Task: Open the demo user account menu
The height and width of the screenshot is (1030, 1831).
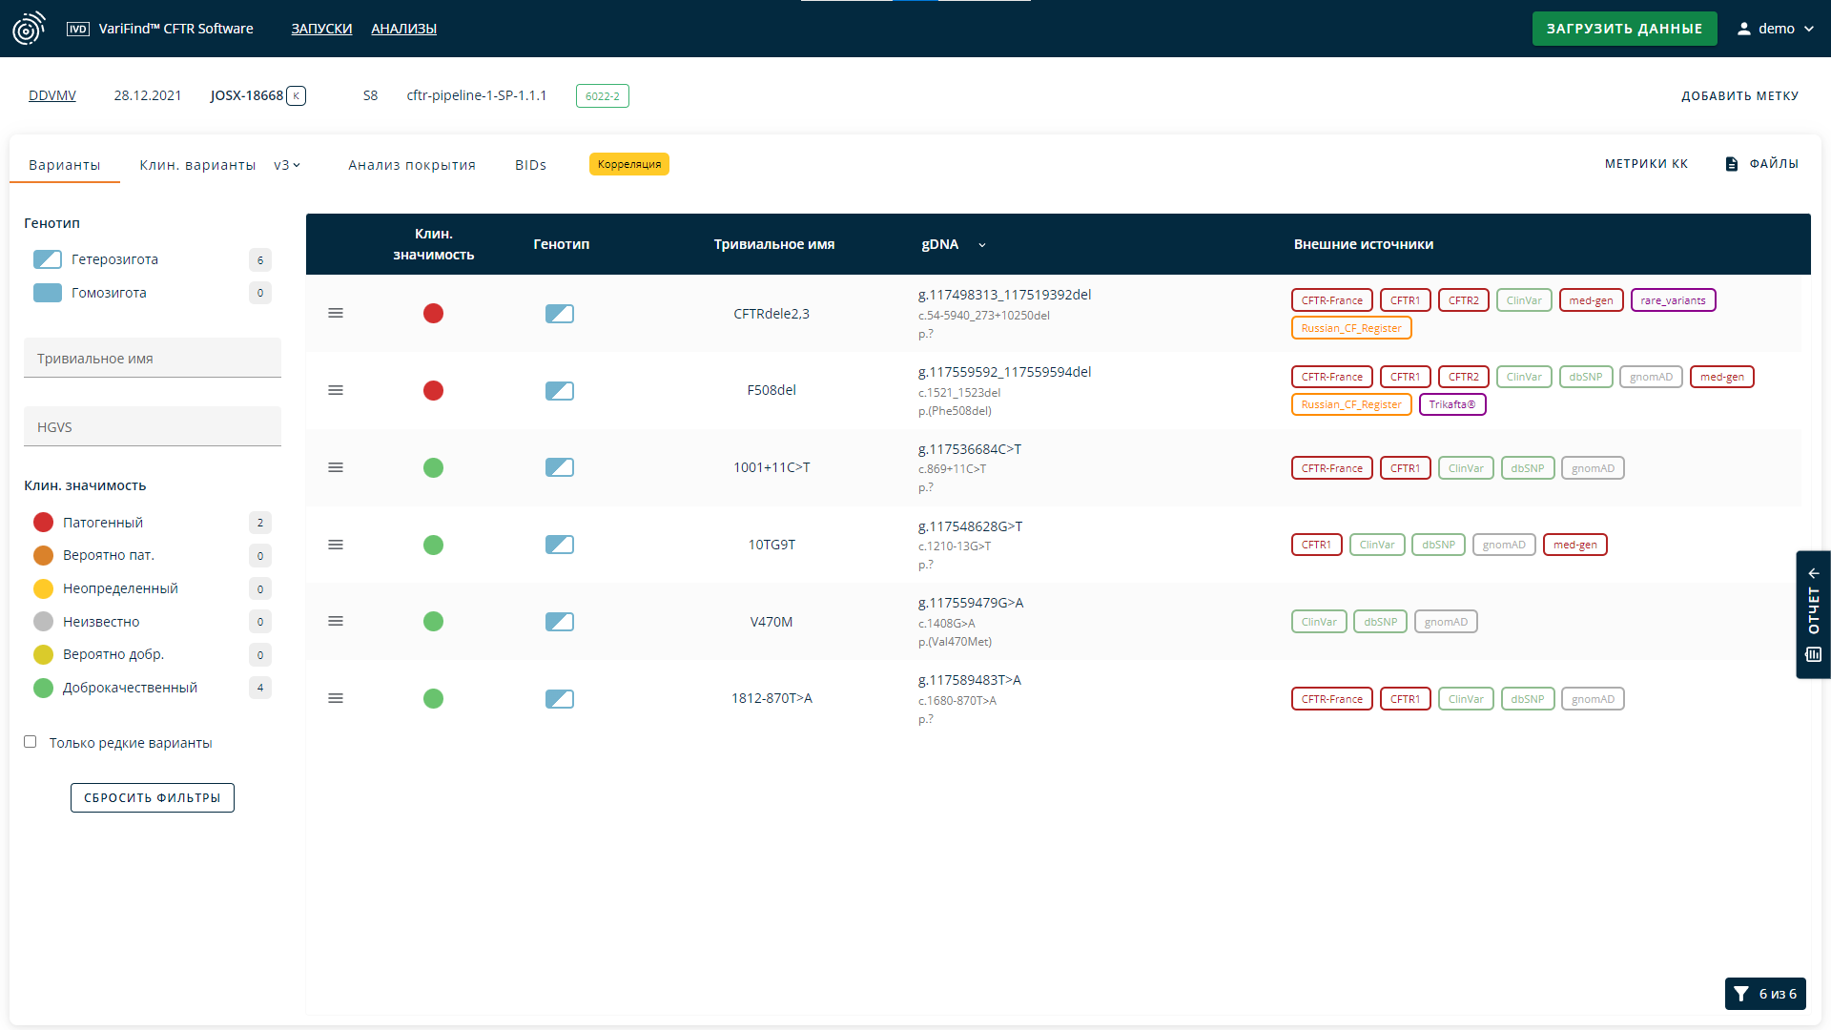Action: (1776, 29)
